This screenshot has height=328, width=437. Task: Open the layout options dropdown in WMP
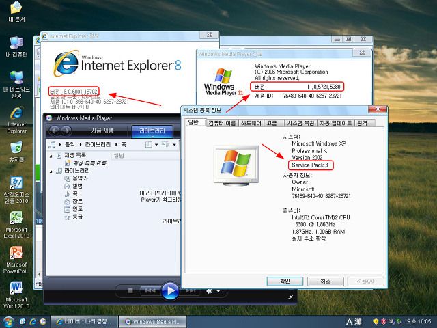click(x=156, y=144)
